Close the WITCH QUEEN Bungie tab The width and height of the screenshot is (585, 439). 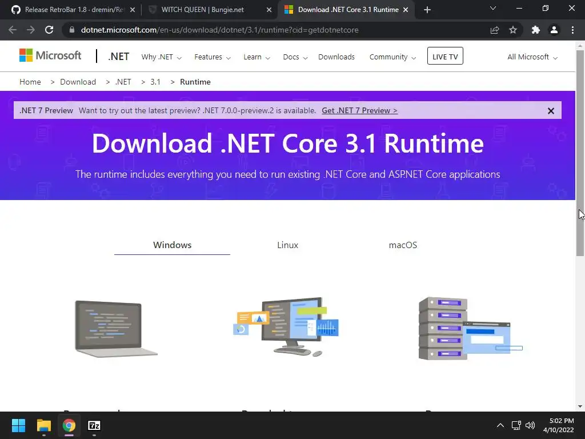pyautogui.click(x=269, y=10)
